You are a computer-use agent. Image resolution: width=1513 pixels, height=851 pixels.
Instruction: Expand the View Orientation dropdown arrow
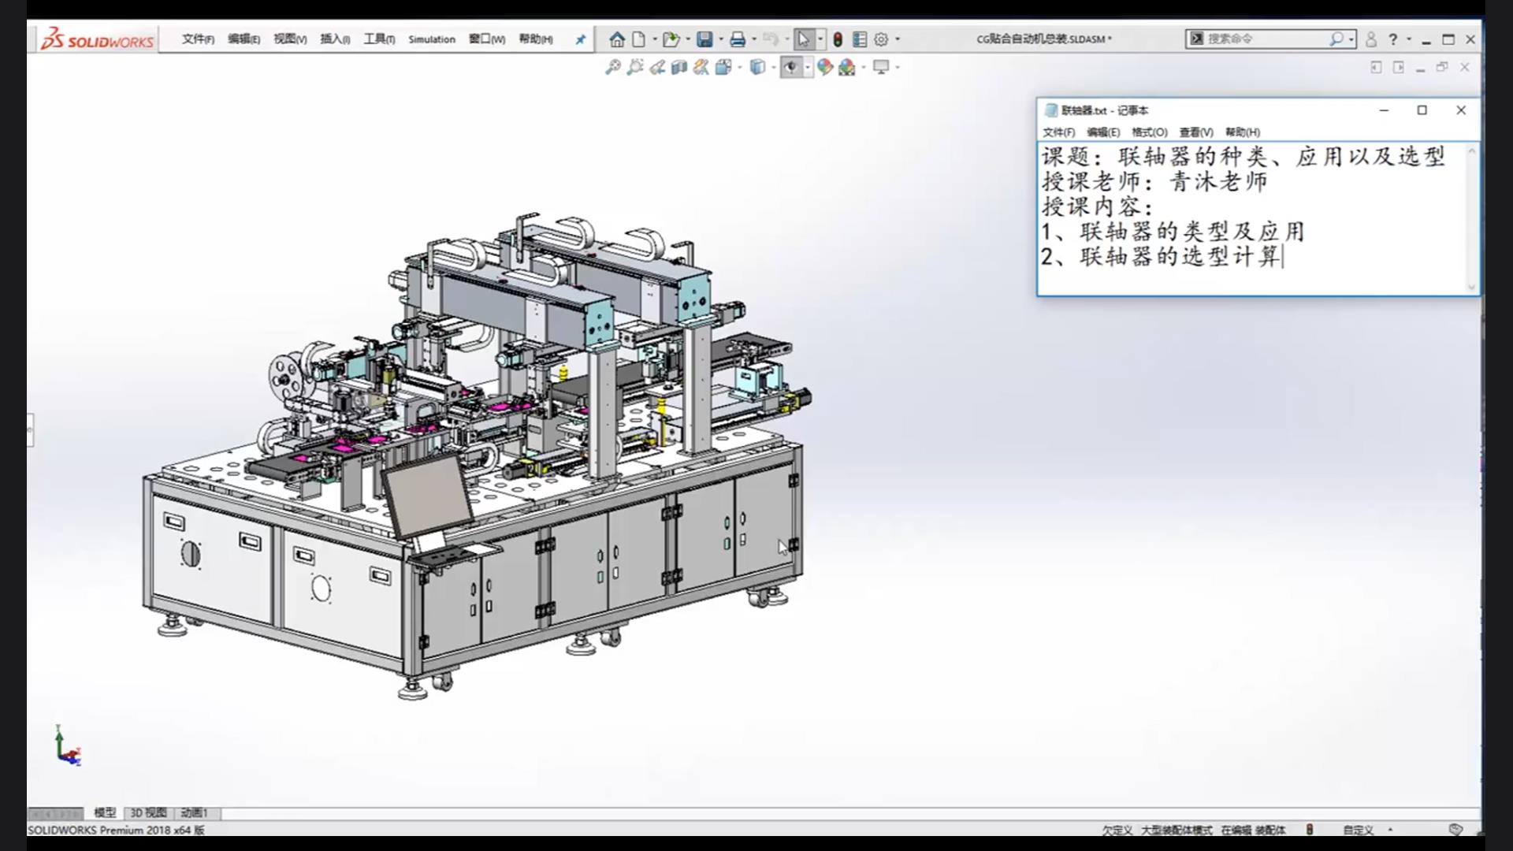pyautogui.click(x=740, y=67)
